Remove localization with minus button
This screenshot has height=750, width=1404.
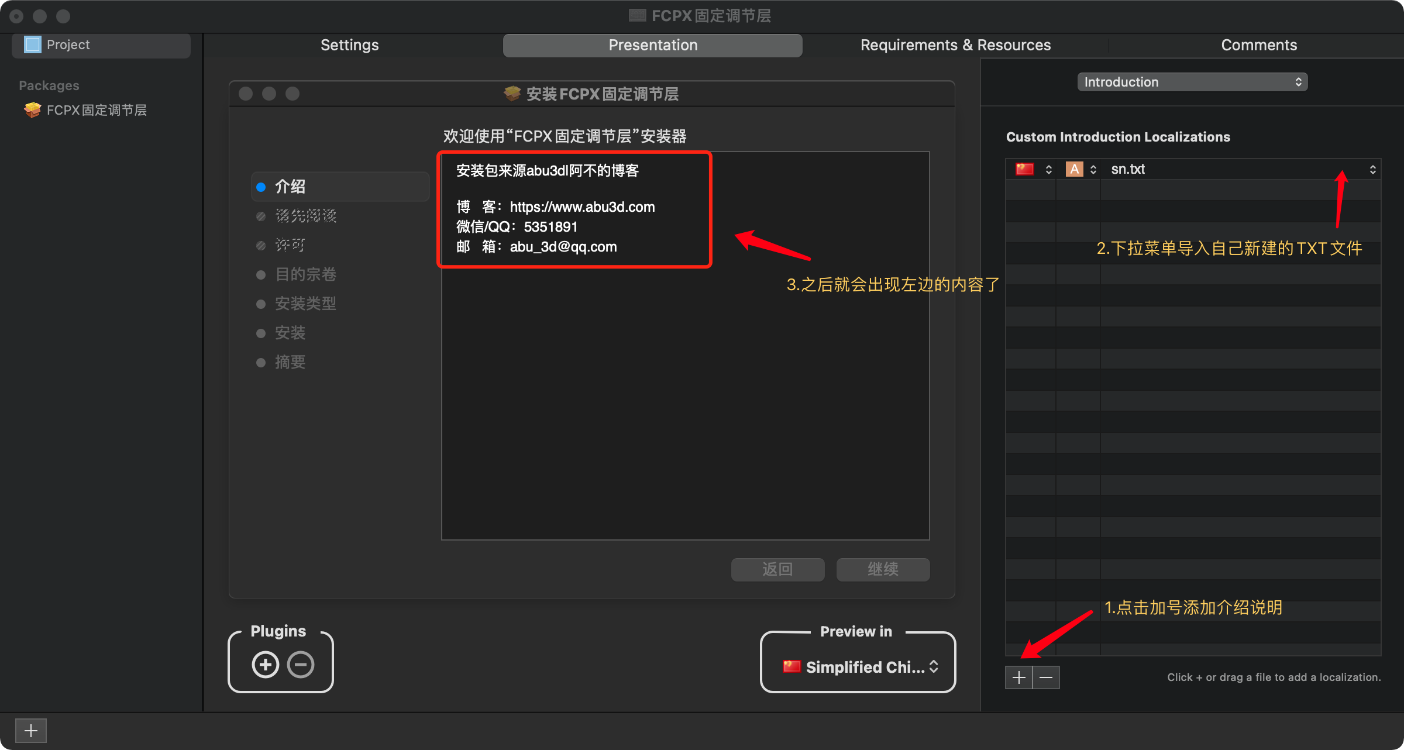pyautogui.click(x=1046, y=677)
